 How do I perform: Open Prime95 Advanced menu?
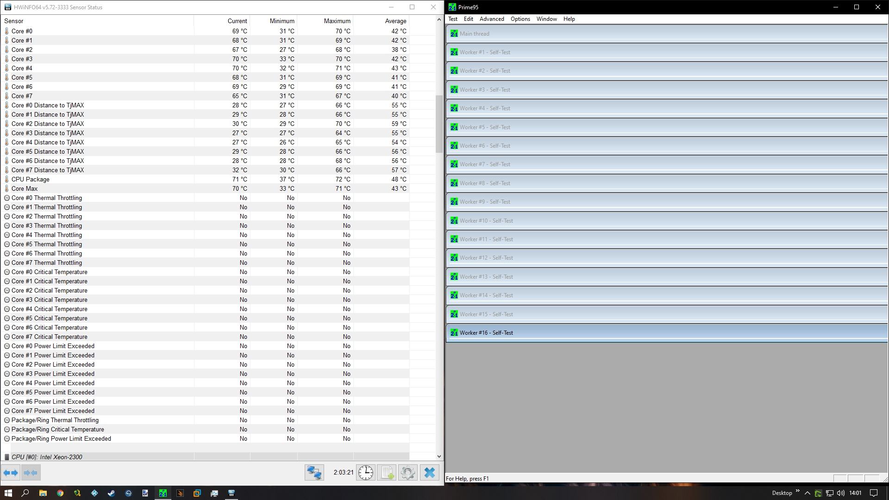click(492, 19)
